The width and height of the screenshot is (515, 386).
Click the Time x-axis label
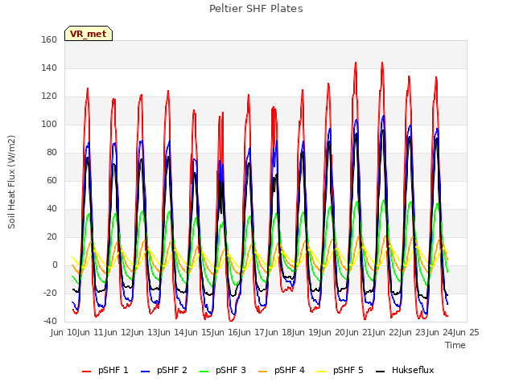(455, 345)
